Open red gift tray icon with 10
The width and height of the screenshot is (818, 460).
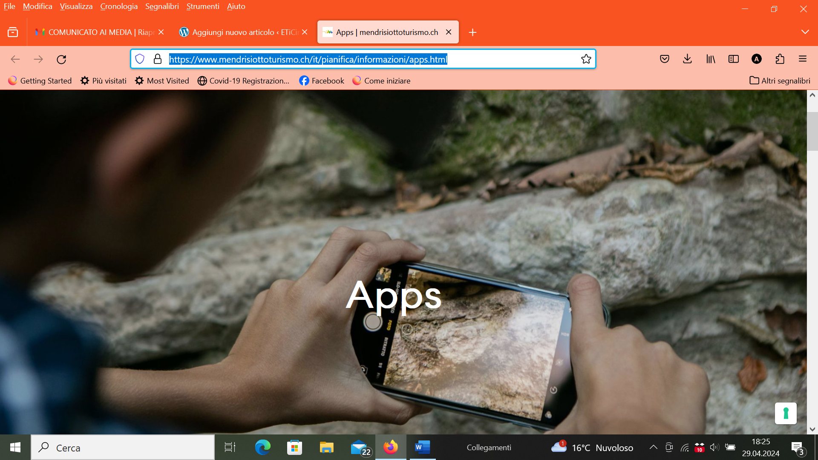(x=699, y=447)
